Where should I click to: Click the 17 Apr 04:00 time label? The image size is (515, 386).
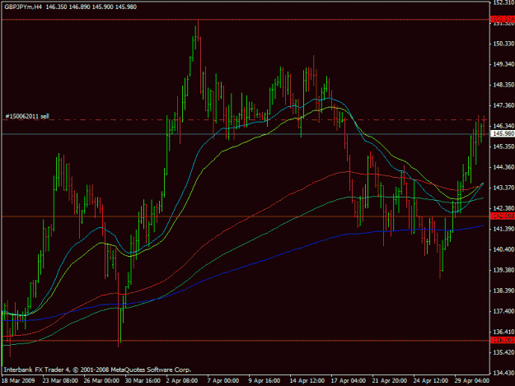pyautogui.click(x=349, y=381)
